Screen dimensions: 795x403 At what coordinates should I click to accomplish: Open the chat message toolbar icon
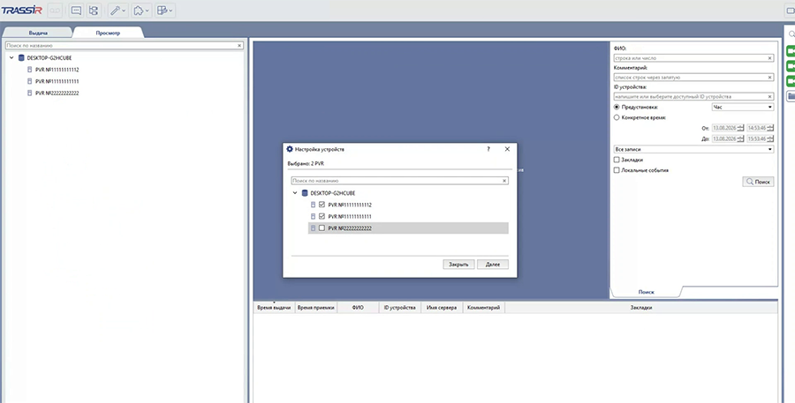(x=76, y=11)
